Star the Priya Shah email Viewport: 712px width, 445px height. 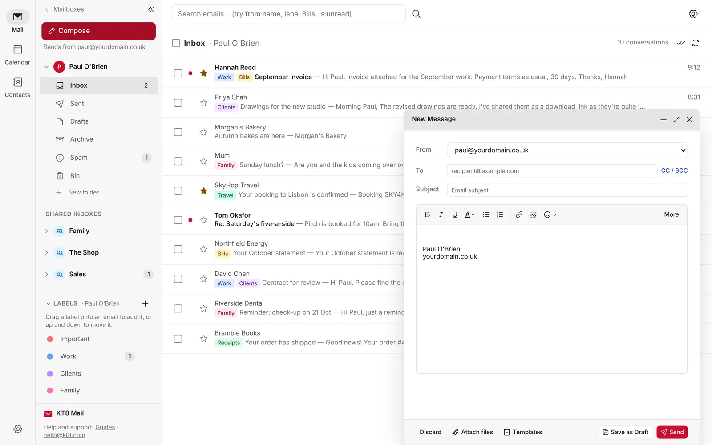coord(204,103)
